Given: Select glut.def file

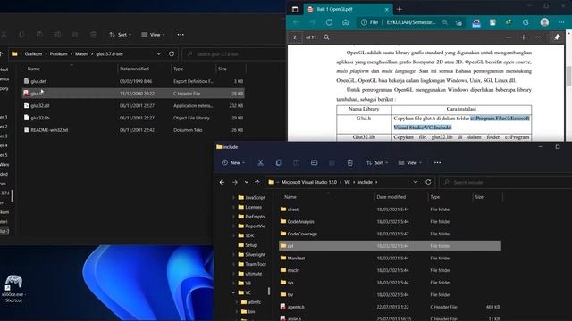Looking at the screenshot, I should 133,81.
